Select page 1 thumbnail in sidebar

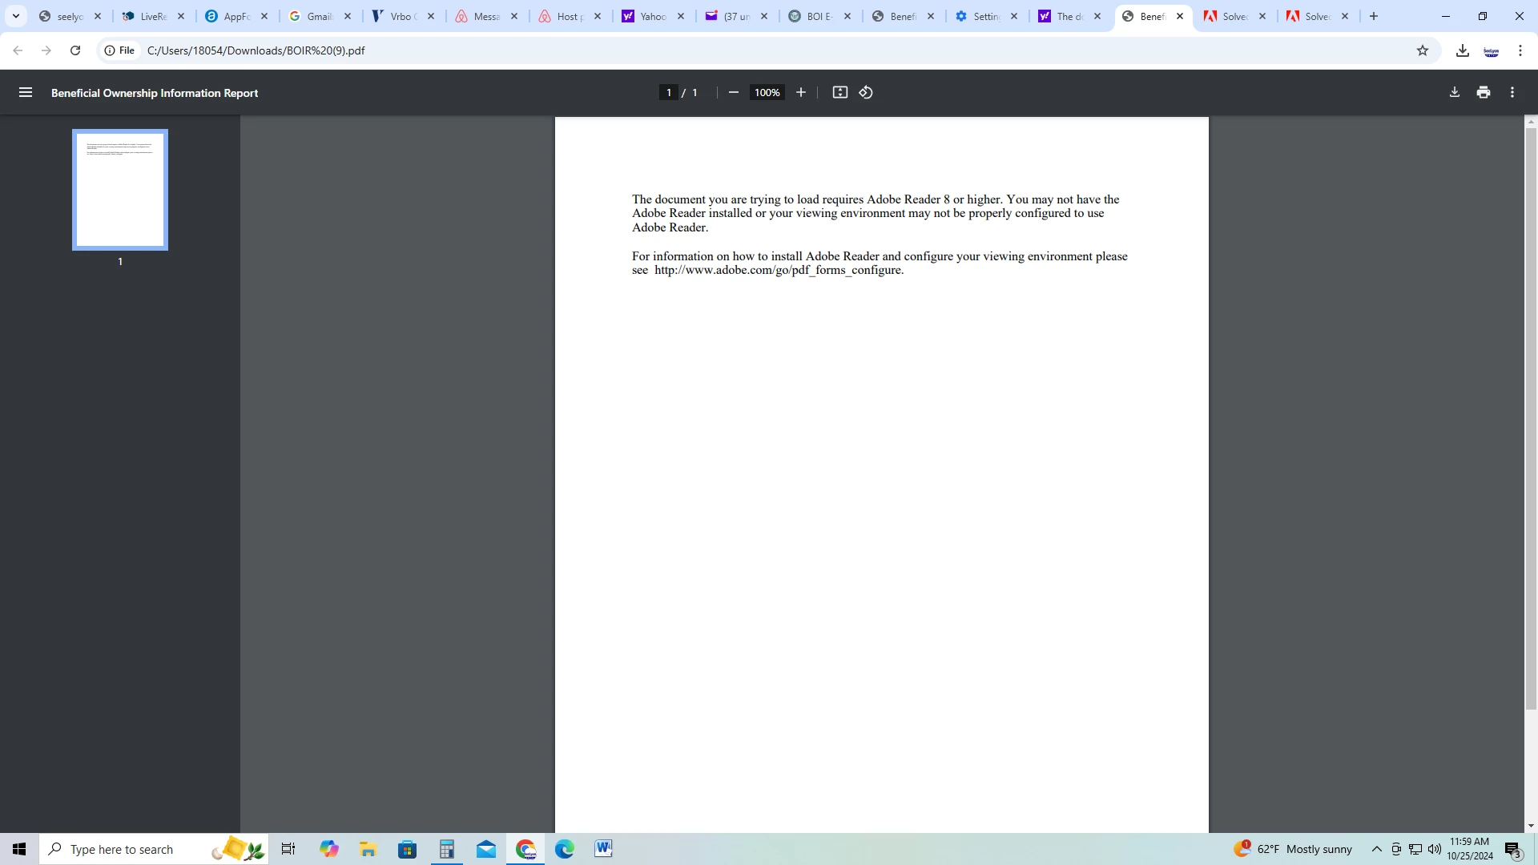tap(120, 191)
